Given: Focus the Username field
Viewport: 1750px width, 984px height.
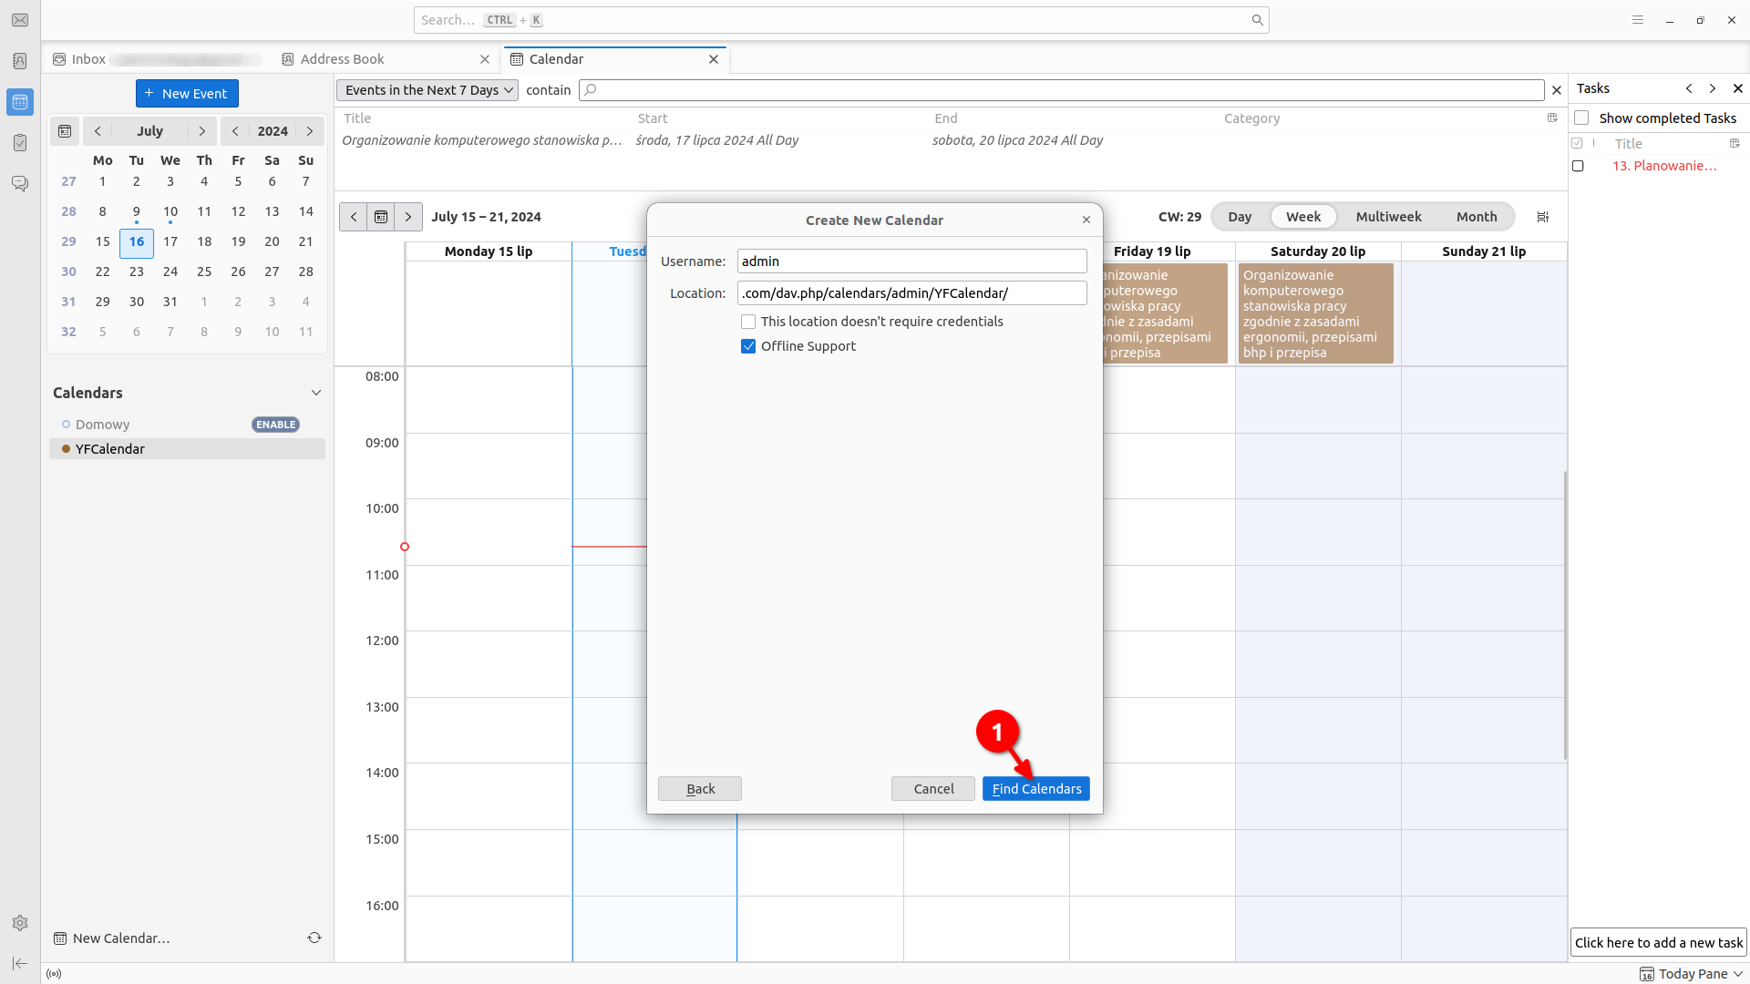Looking at the screenshot, I should (911, 261).
